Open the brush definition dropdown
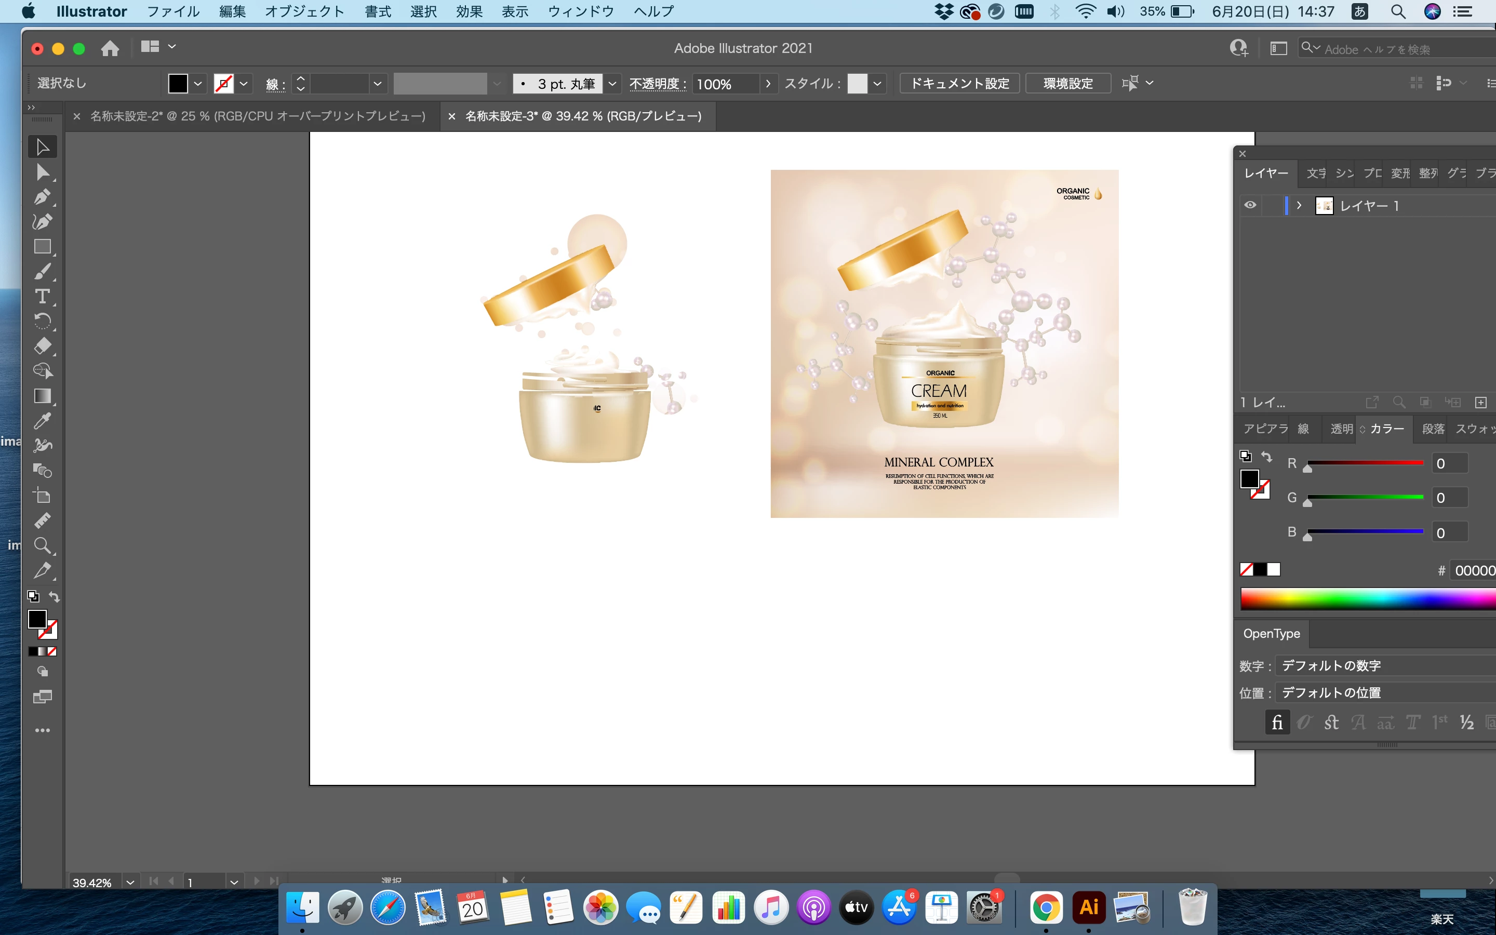This screenshot has width=1496, height=935. coord(612,84)
